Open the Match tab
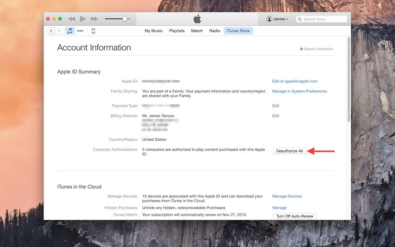This screenshot has height=247, width=395. [197, 31]
